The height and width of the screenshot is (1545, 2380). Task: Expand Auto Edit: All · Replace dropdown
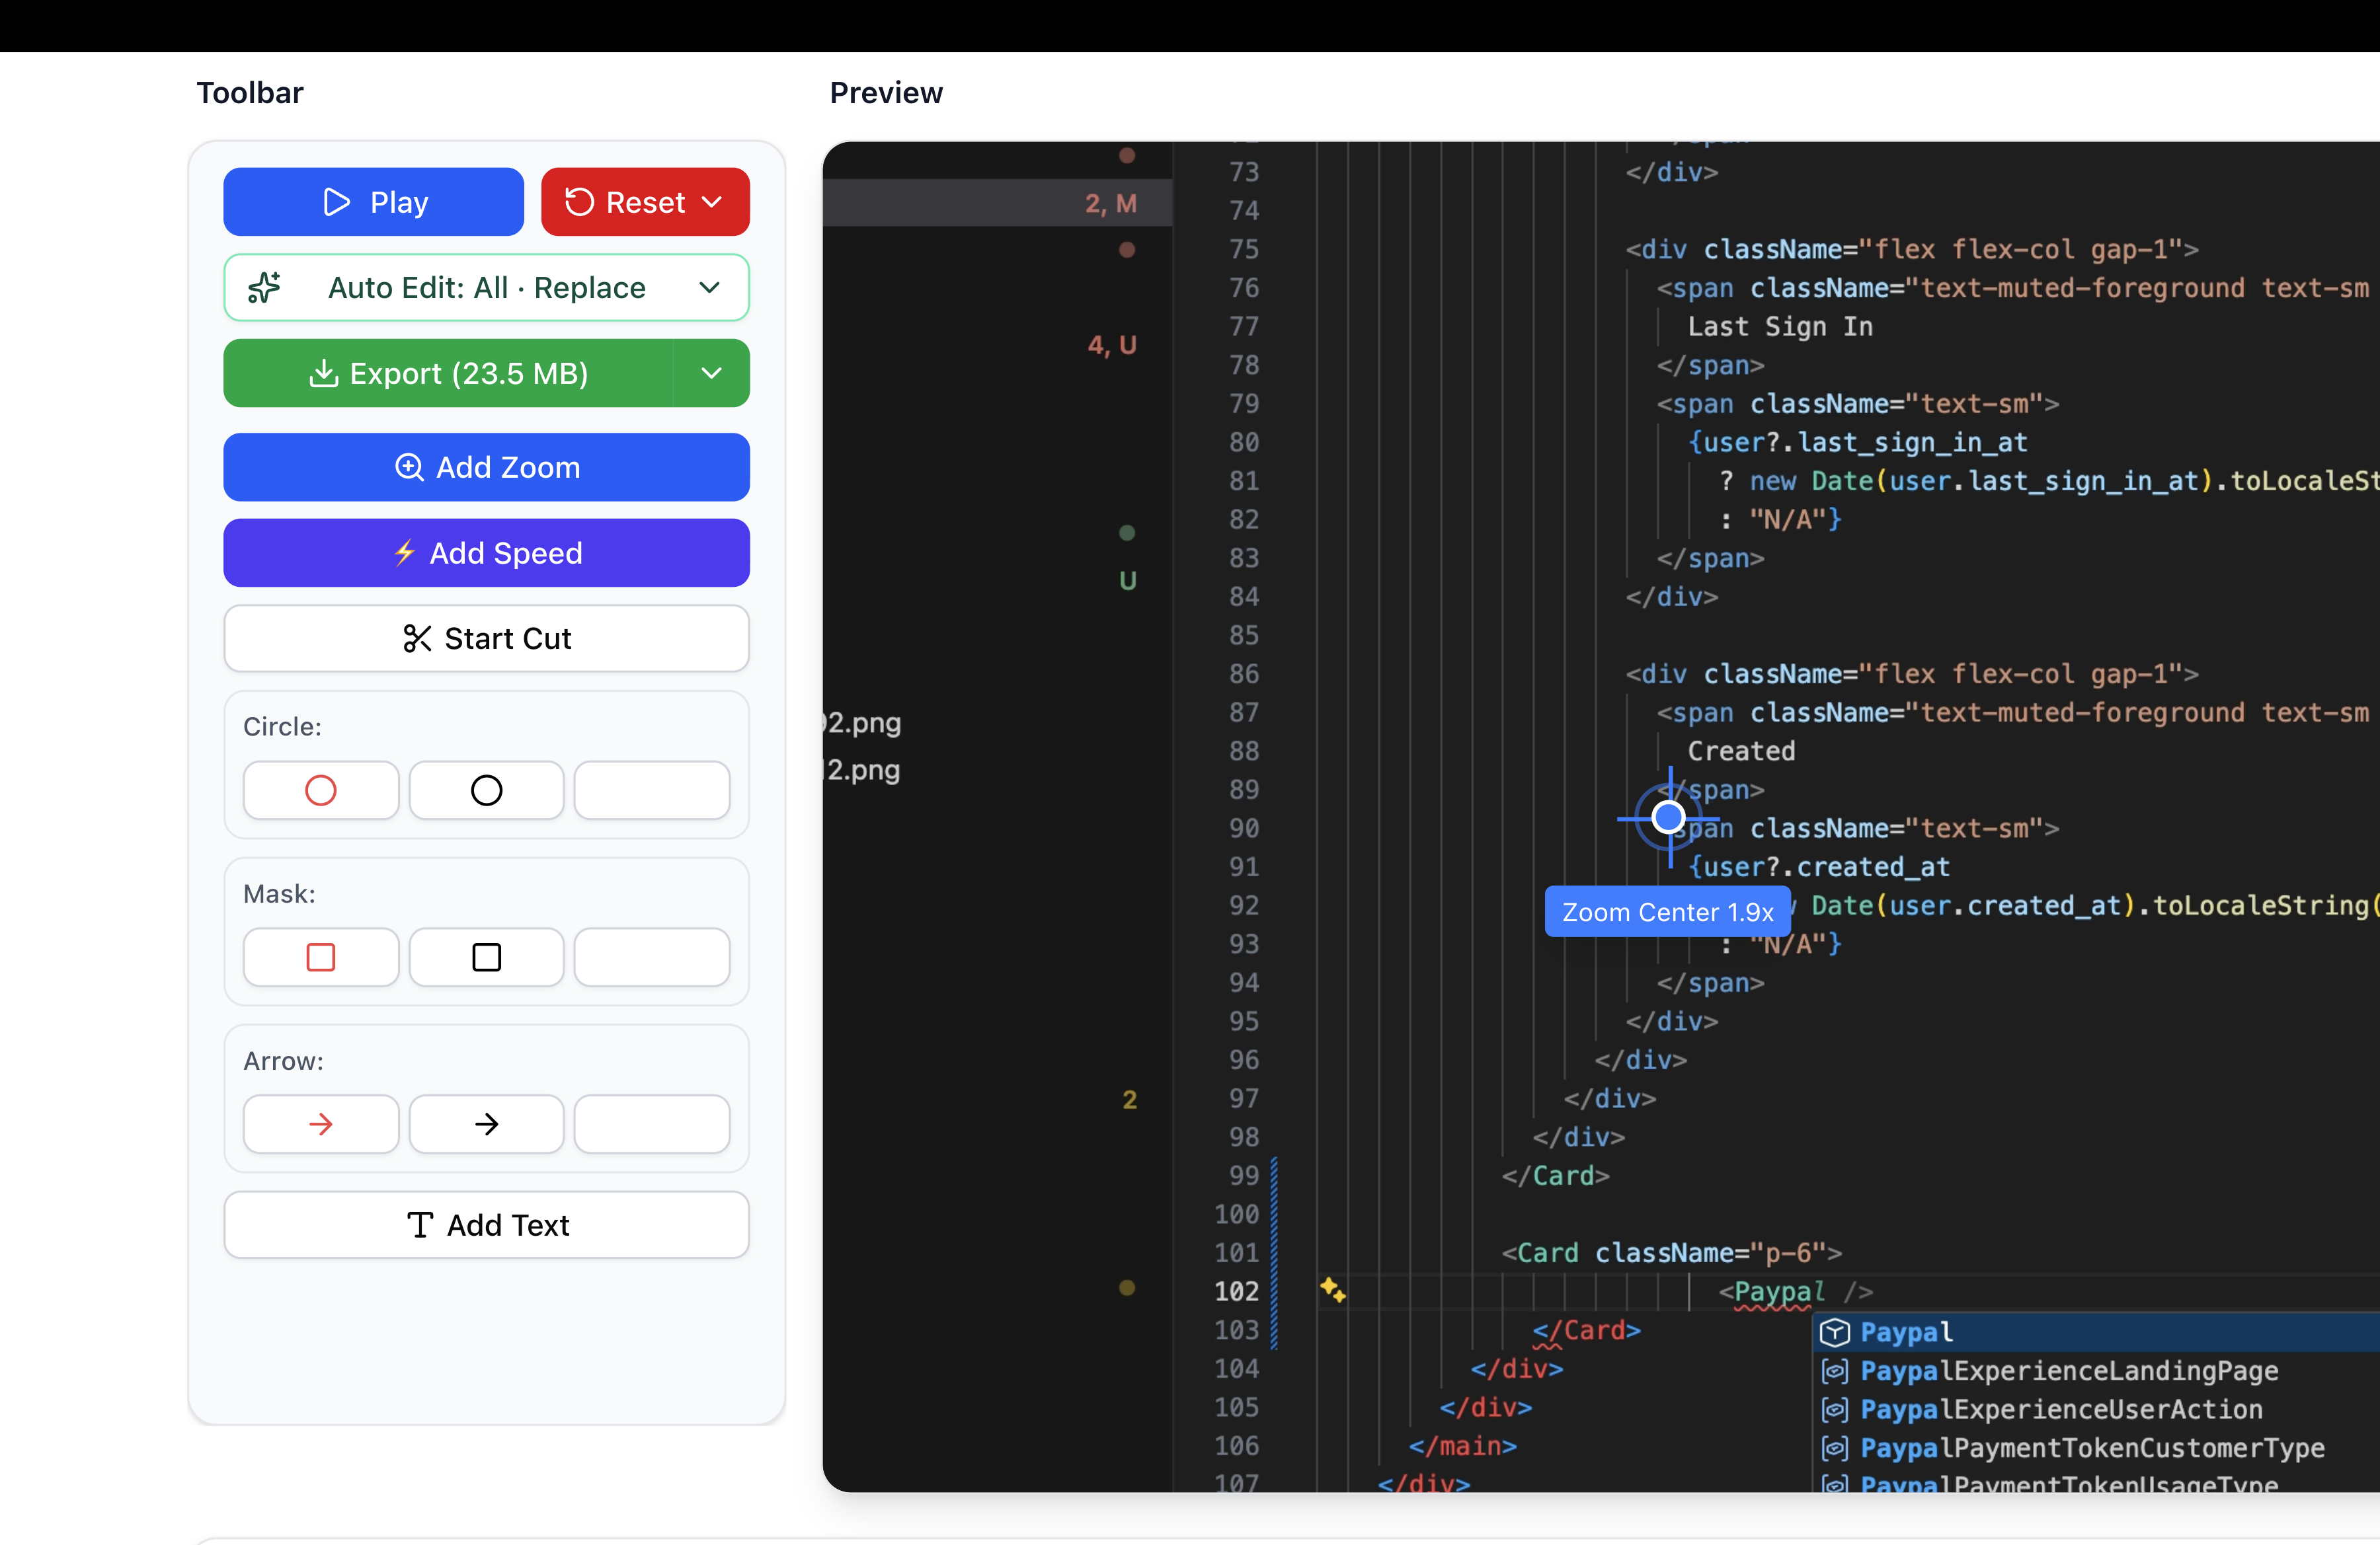point(486,288)
